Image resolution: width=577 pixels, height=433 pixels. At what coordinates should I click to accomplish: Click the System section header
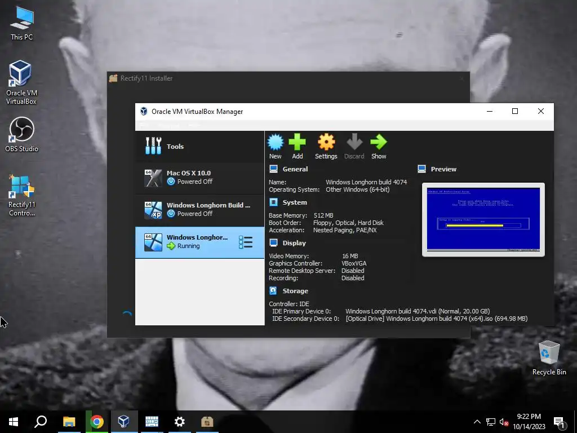click(294, 202)
